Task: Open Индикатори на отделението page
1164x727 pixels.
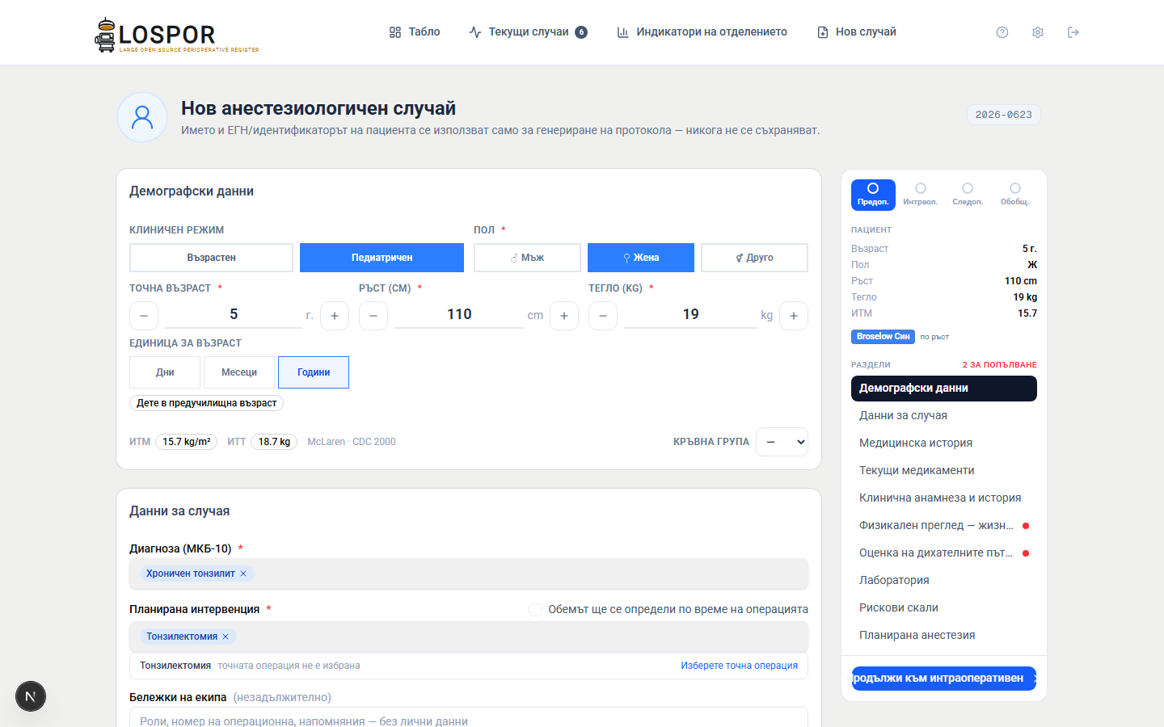Action: pyautogui.click(x=702, y=32)
